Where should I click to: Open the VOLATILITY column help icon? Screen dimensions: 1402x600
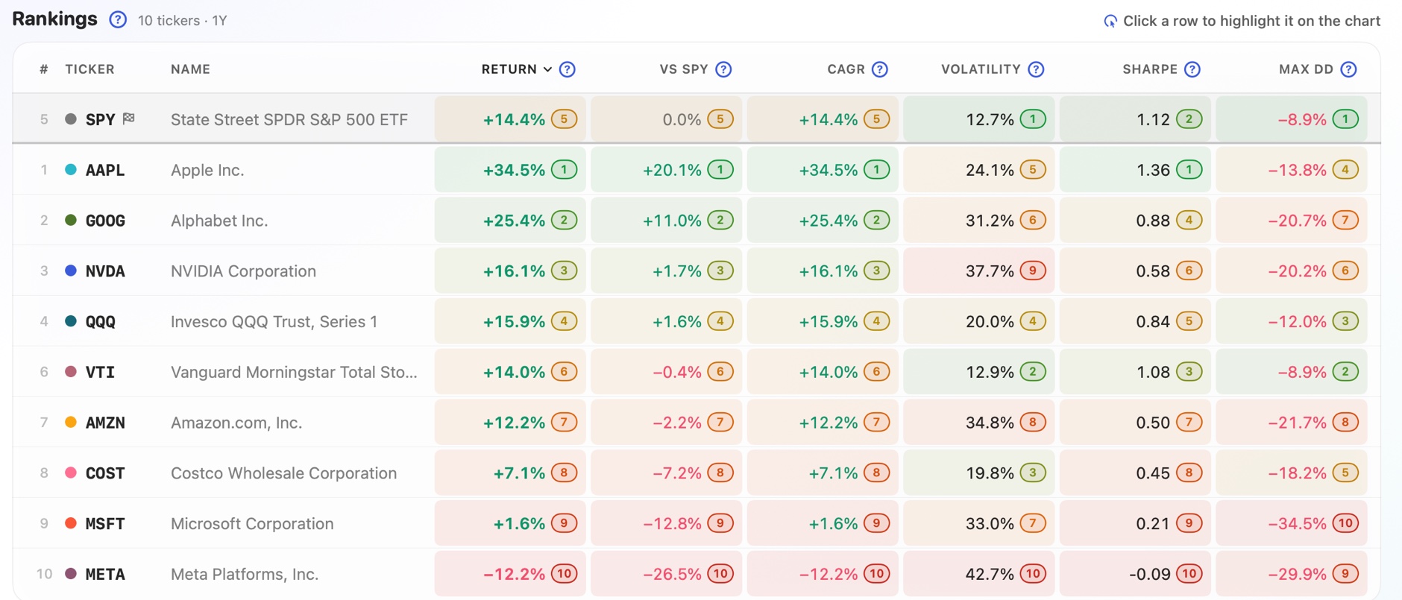coord(1036,69)
